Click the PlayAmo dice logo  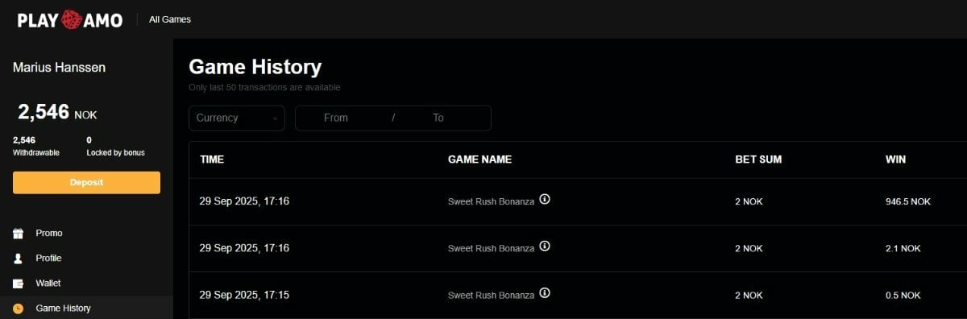[70, 19]
